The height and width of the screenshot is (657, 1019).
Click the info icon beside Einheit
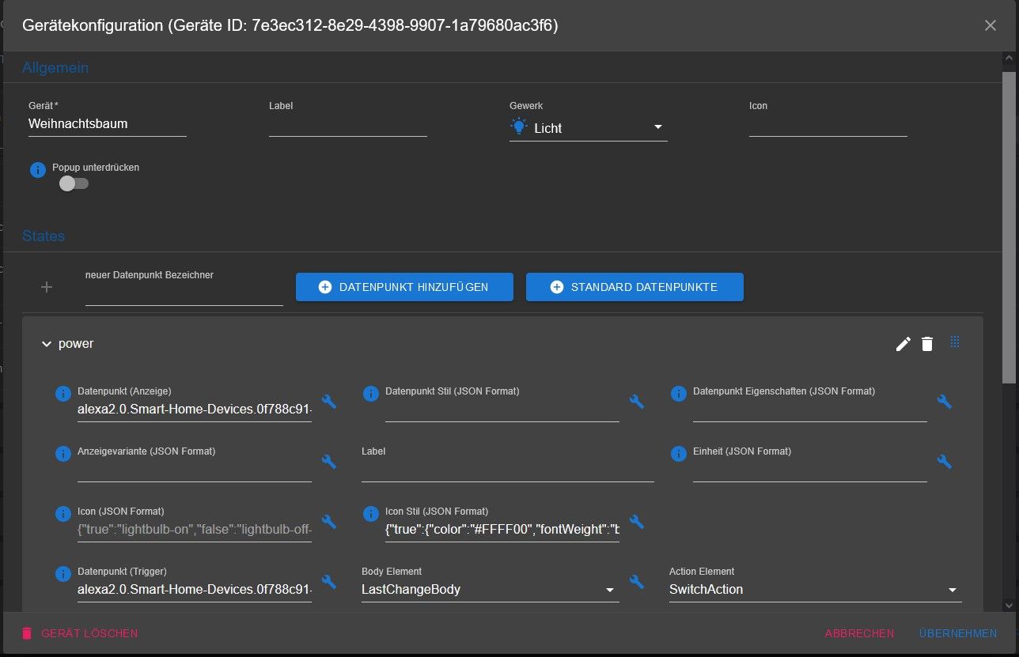click(x=678, y=454)
